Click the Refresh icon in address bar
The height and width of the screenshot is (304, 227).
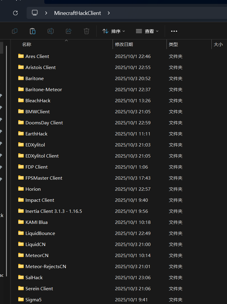(16, 13)
